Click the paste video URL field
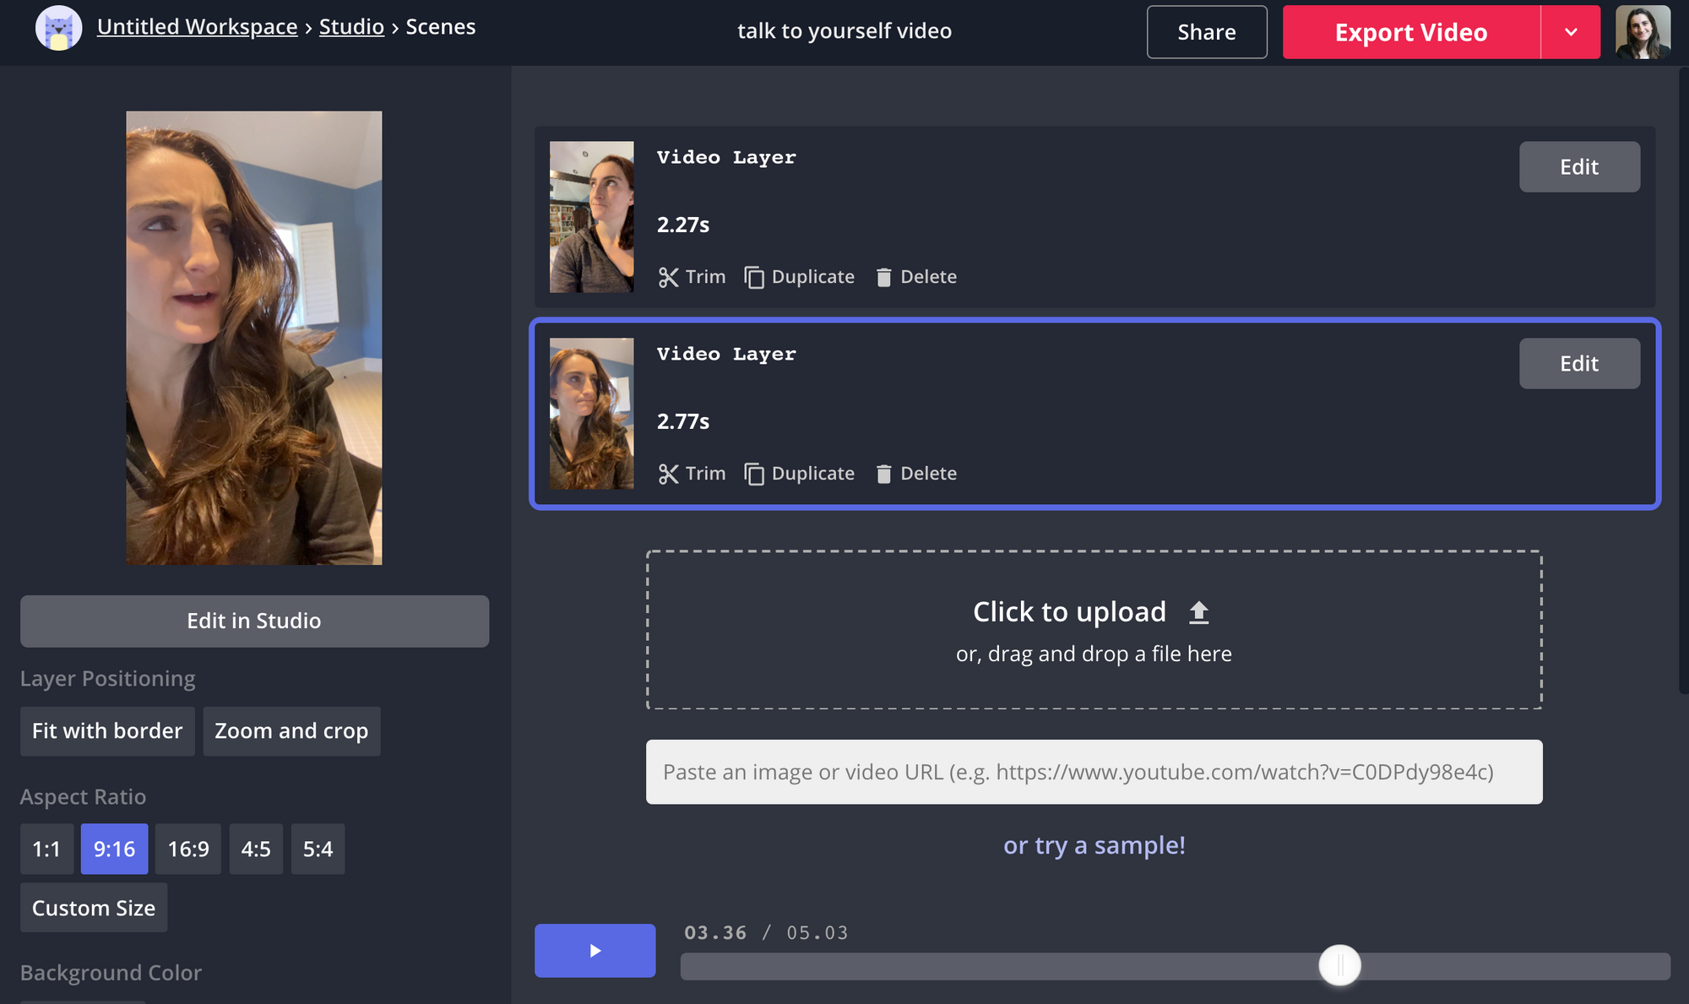This screenshot has height=1004, width=1689. (1094, 772)
